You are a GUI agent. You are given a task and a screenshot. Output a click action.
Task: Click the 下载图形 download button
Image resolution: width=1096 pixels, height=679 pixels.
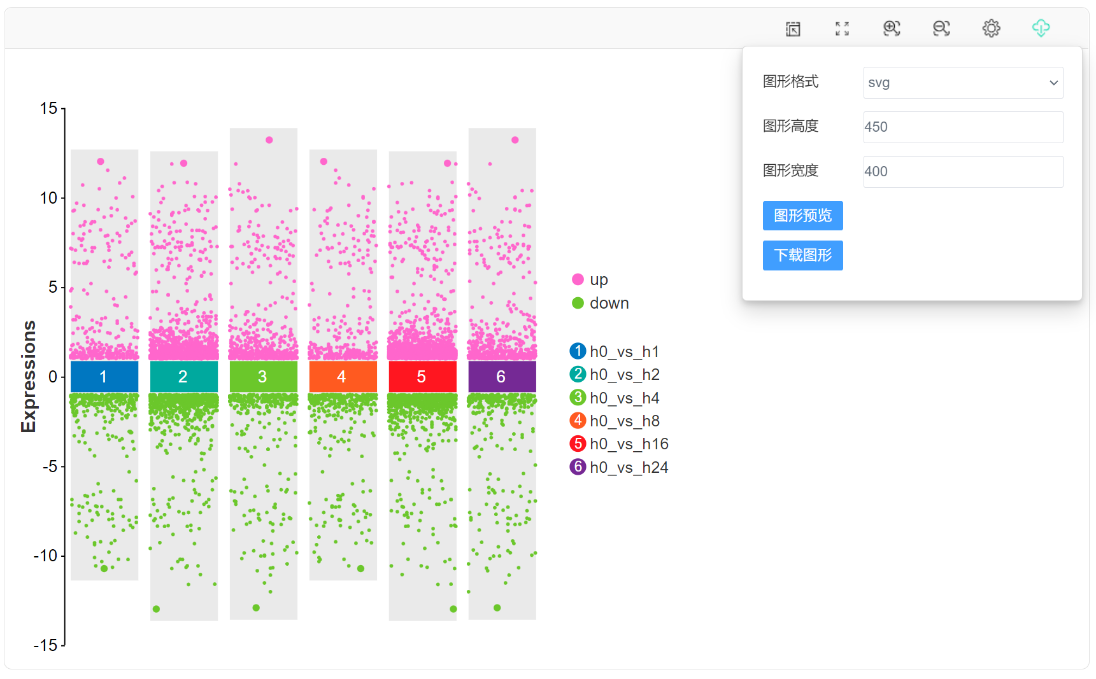[802, 255]
